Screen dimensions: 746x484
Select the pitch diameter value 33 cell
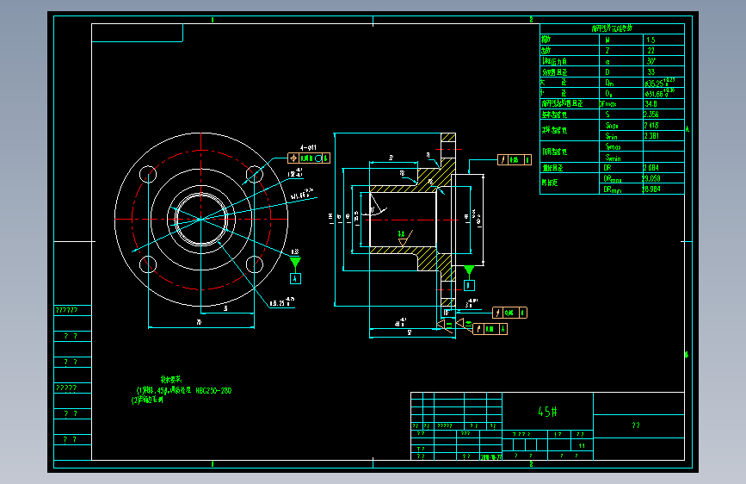(663, 72)
